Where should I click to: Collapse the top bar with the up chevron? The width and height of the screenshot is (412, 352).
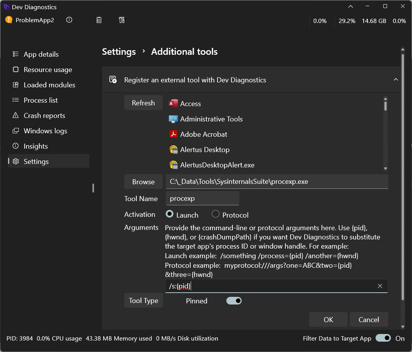(x=351, y=7)
